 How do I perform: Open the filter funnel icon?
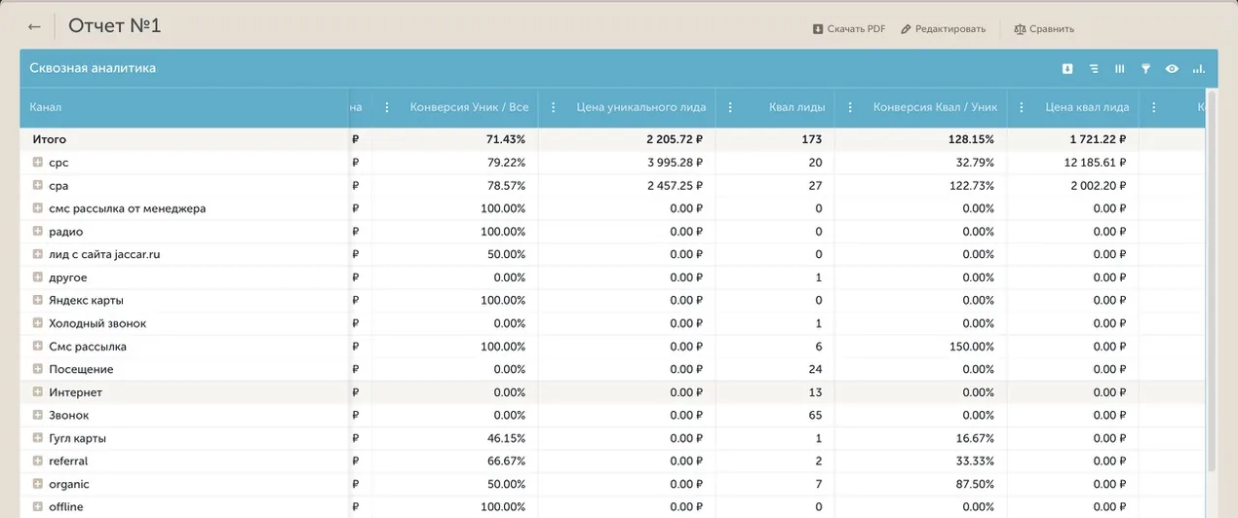click(1146, 69)
